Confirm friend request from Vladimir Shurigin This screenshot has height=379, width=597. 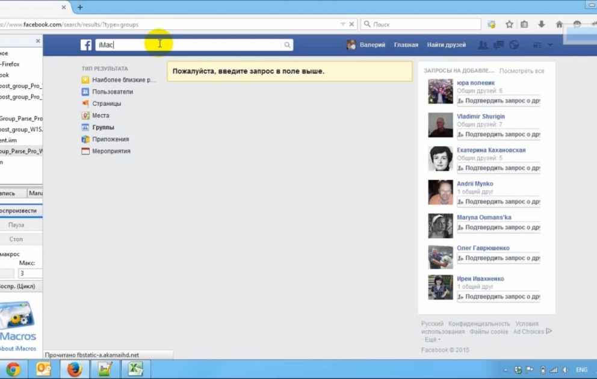tap(498, 134)
